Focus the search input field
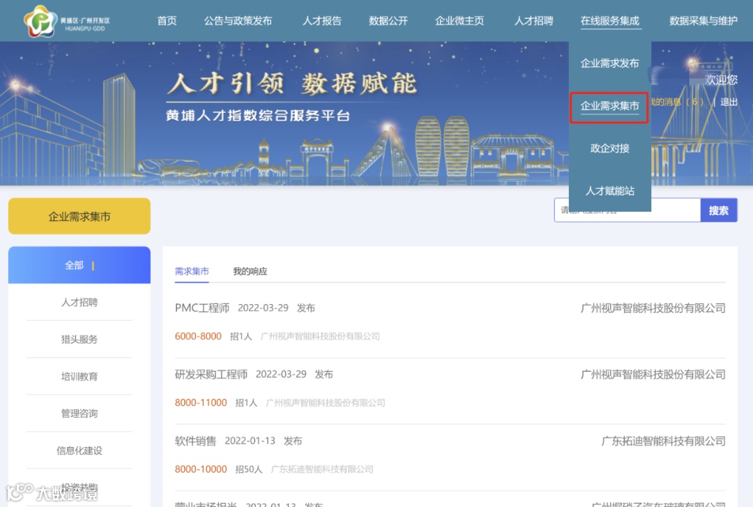 point(627,210)
